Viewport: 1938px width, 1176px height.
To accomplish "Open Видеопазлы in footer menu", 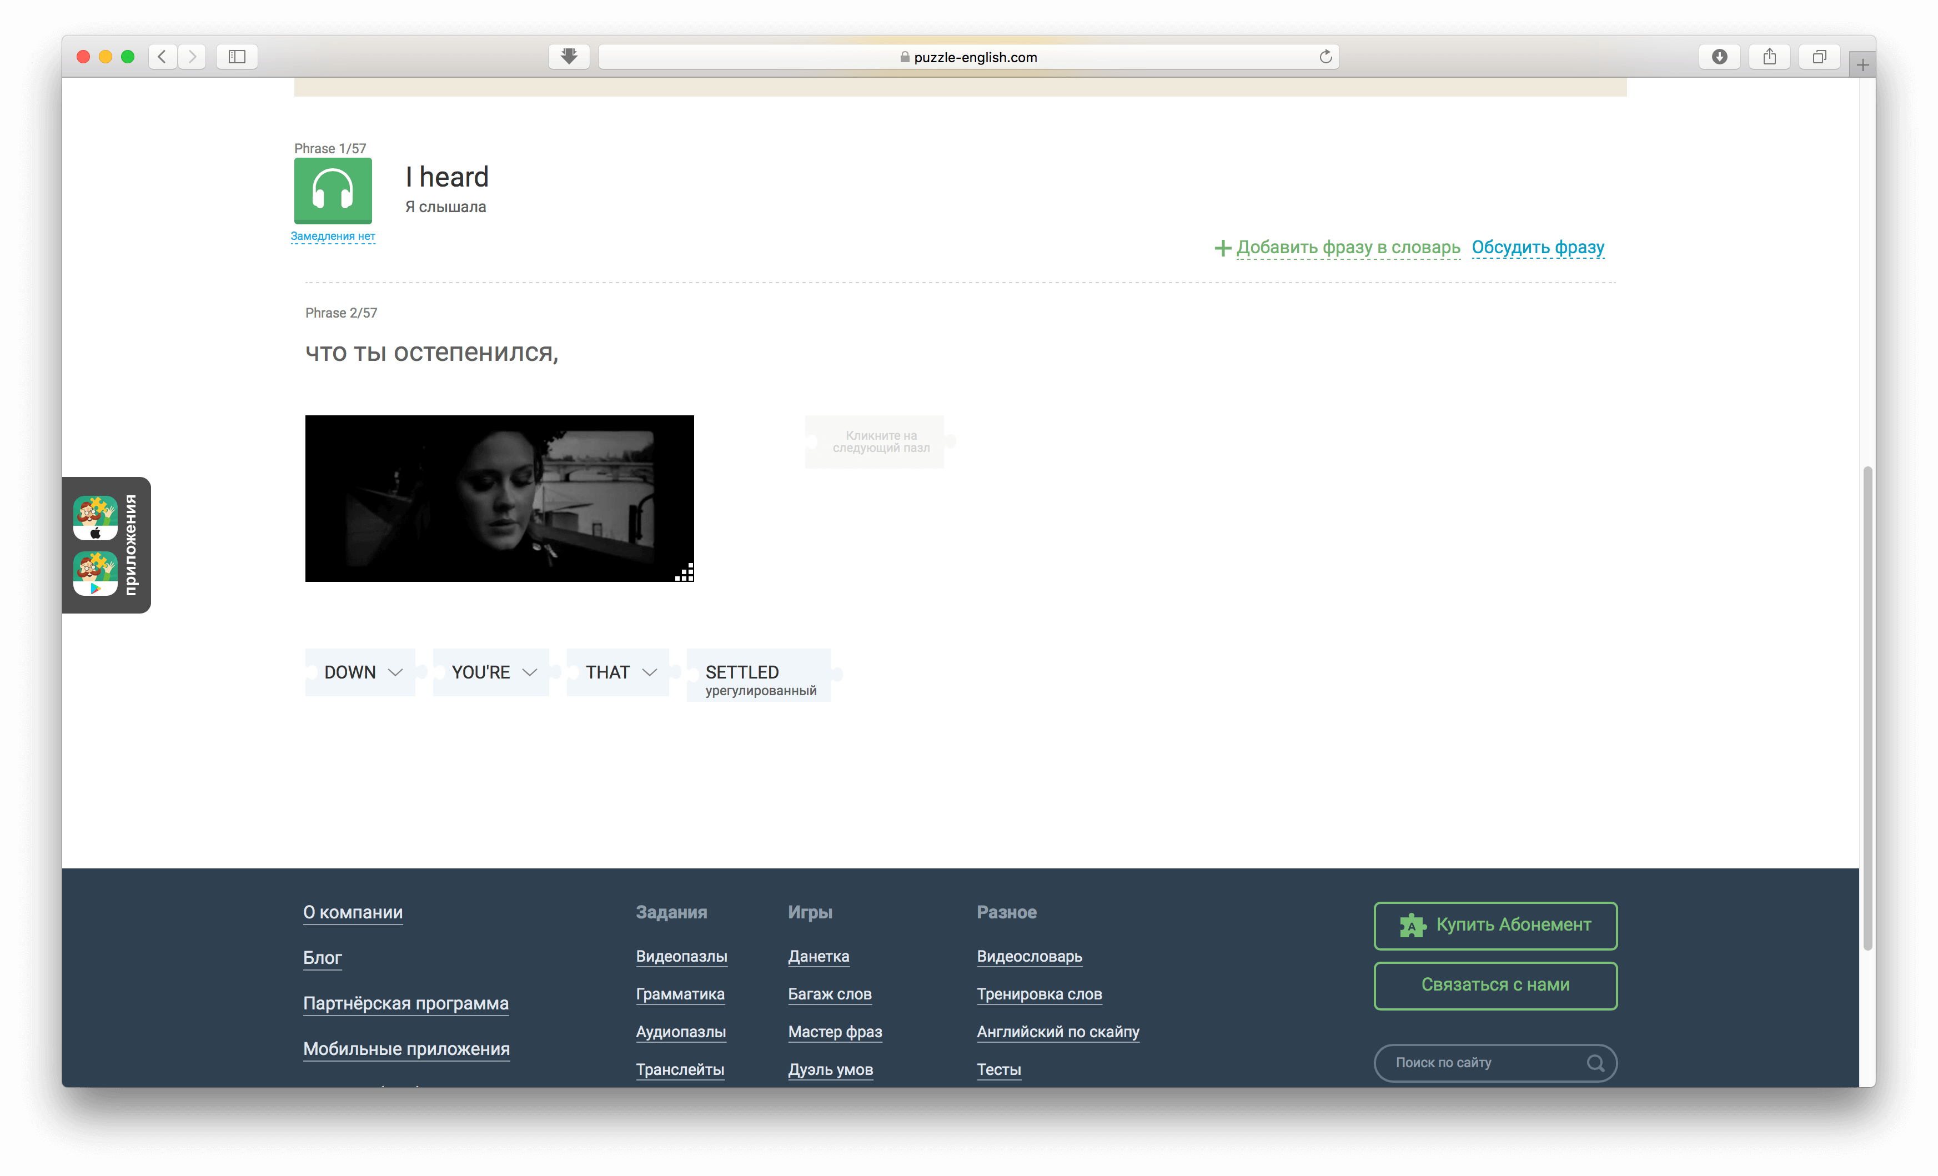I will tap(681, 957).
